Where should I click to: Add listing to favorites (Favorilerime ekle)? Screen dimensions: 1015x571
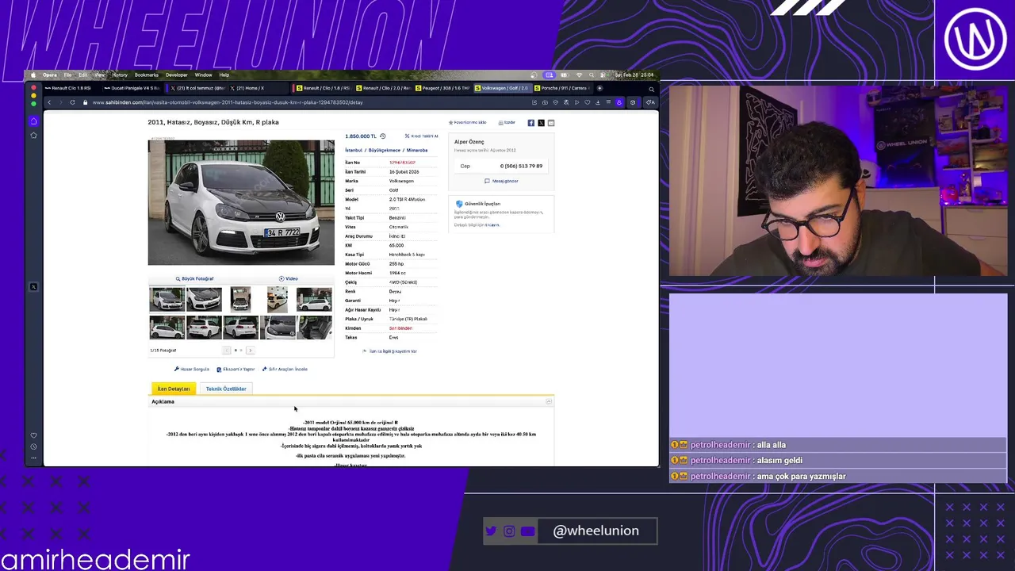468,123
